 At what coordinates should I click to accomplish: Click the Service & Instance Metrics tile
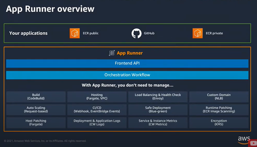[158, 122]
